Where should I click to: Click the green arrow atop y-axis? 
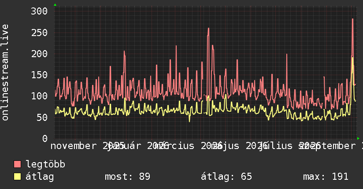[55, 5]
